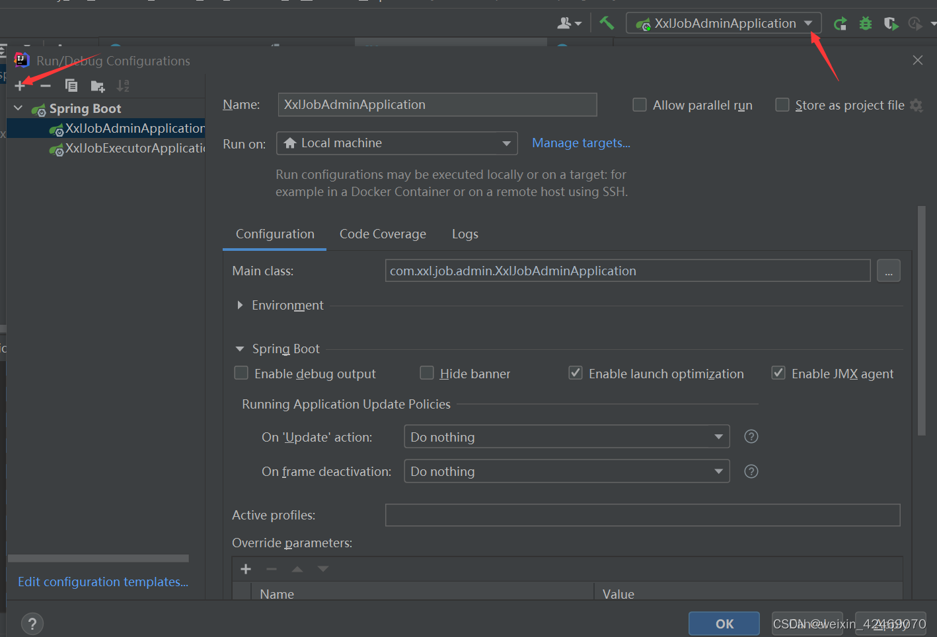Move override parameter down
This screenshot has height=637, width=937.
323,569
